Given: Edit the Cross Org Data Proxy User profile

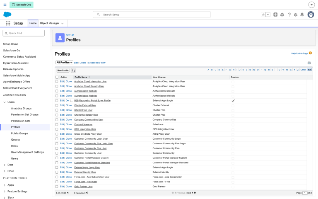Looking at the screenshot, I should click(62, 134).
